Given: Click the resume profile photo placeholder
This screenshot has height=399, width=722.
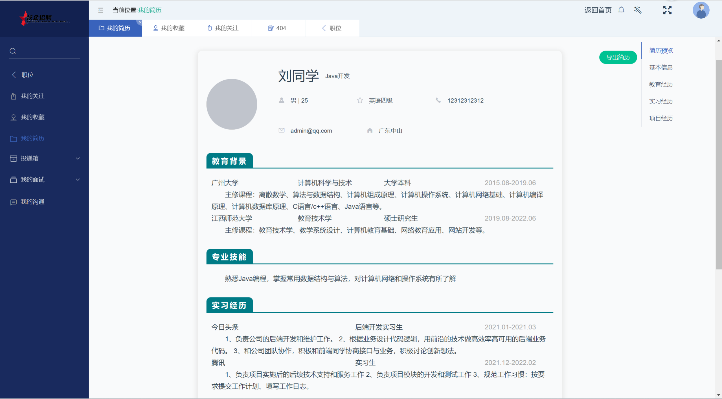Looking at the screenshot, I should pos(232,104).
